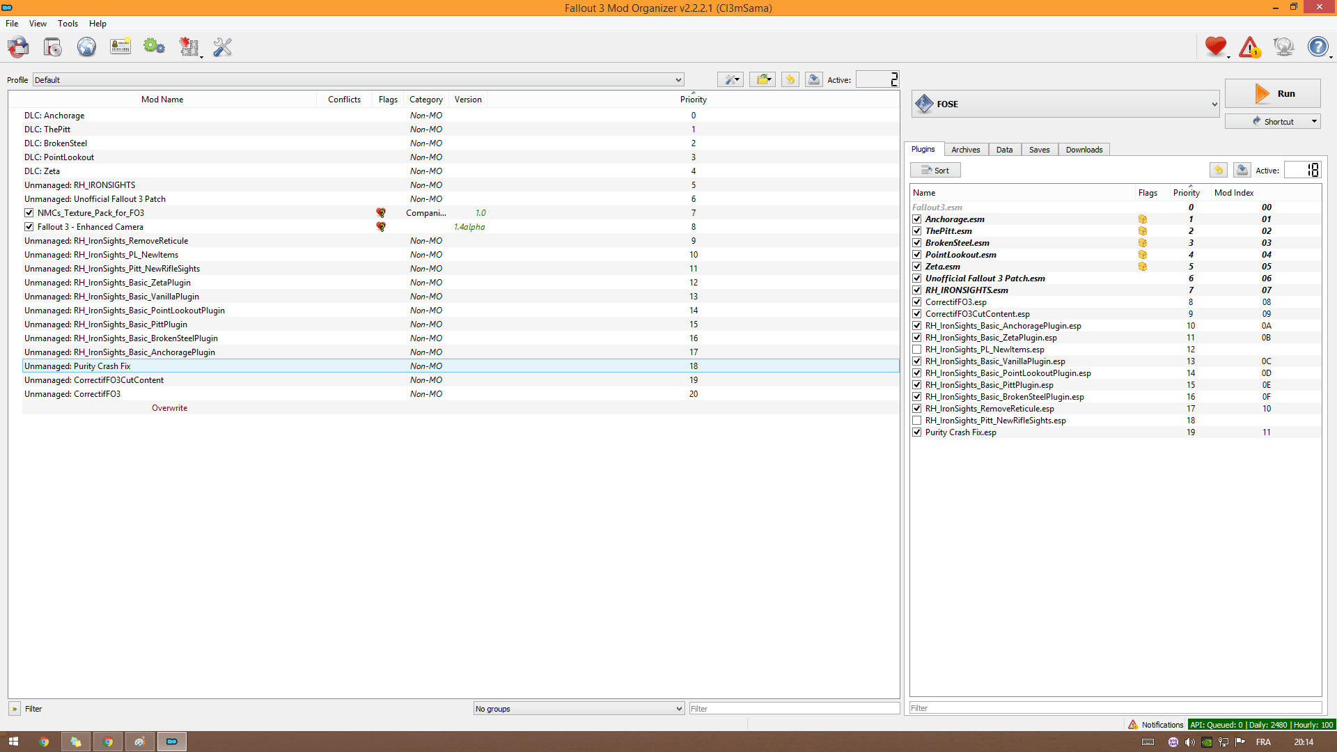Open the blue question mark Help icon
1337x752 pixels.
click(1318, 47)
